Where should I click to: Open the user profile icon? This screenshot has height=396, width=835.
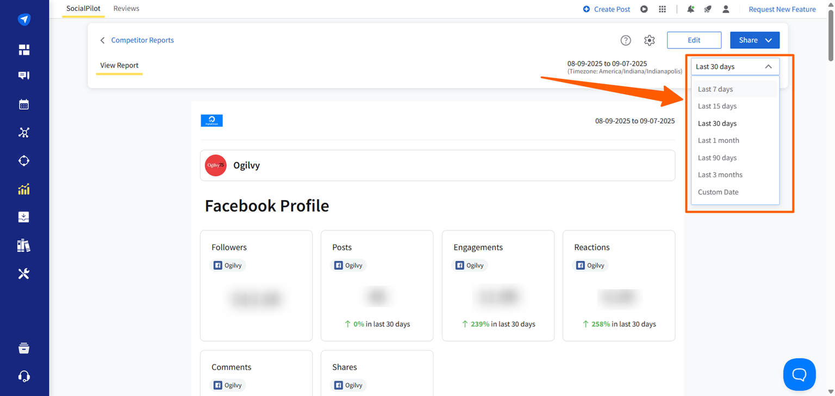726,9
